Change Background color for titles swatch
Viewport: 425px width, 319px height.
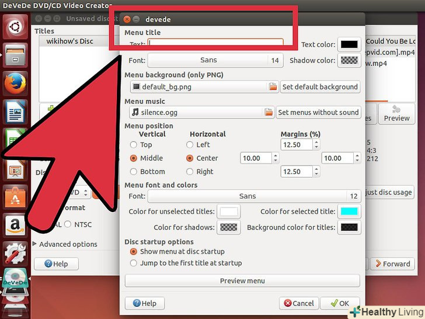pyautogui.click(x=349, y=227)
